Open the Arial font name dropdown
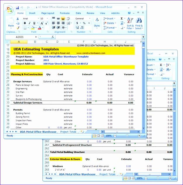 pyautogui.click(x=38, y=18)
